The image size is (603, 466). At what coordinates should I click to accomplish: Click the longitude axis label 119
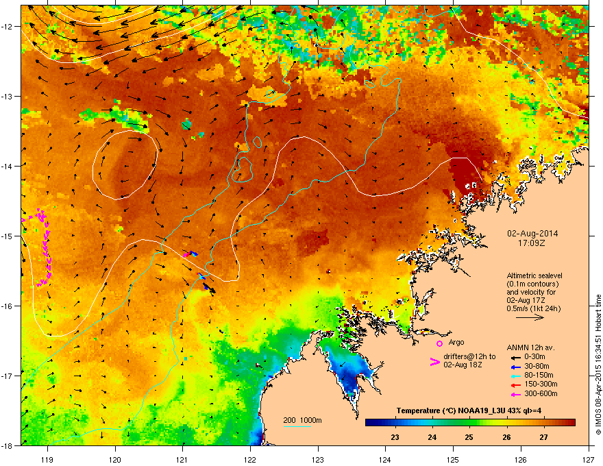tap(47, 459)
